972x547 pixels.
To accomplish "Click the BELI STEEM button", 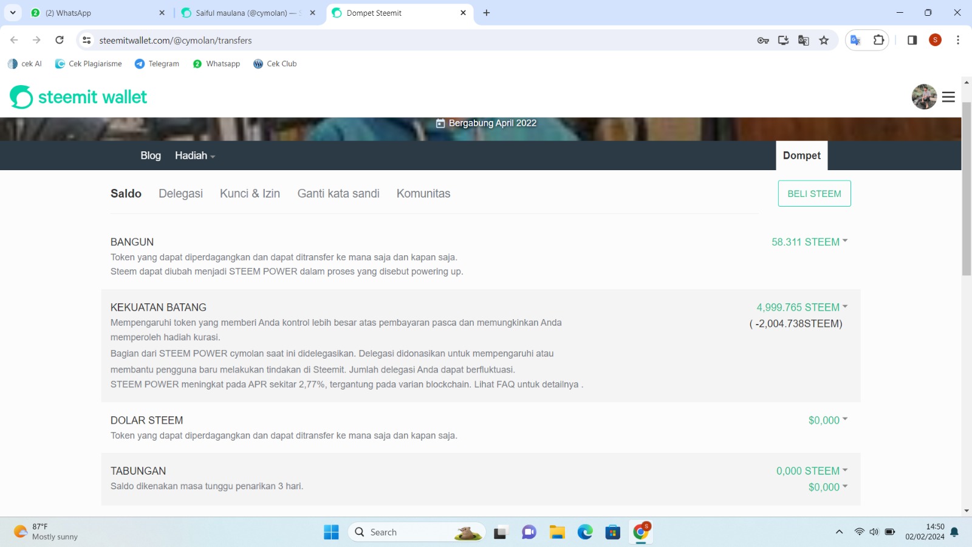I will tap(814, 193).
